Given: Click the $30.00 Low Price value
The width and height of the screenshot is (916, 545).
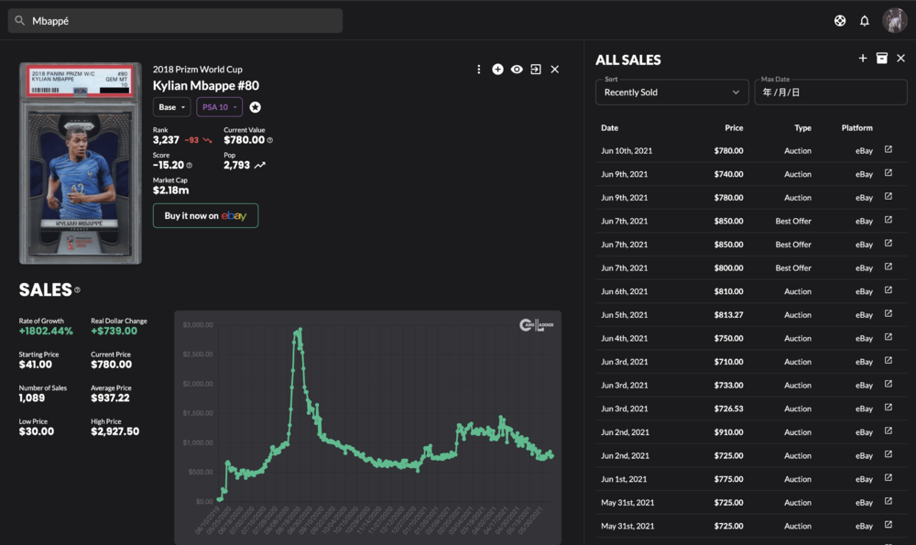Looking at the screenshot, I should [x=37, y=431].
